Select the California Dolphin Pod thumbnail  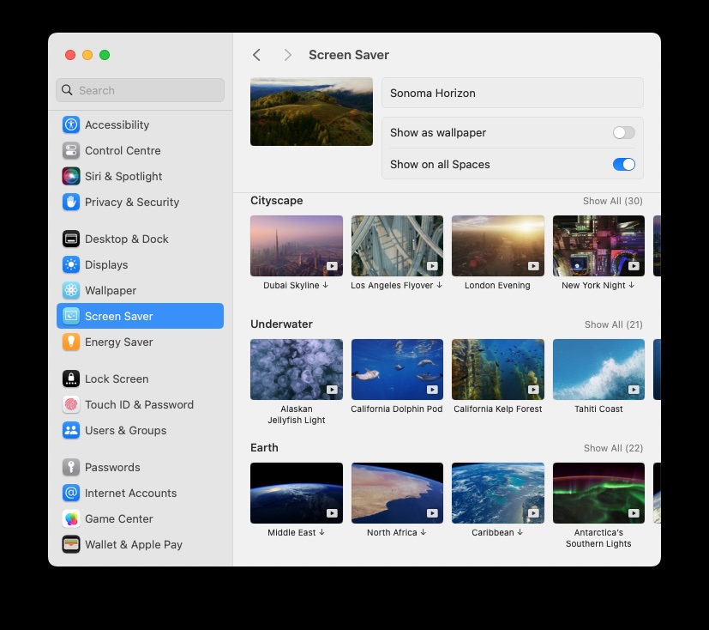tap(398, 369)
